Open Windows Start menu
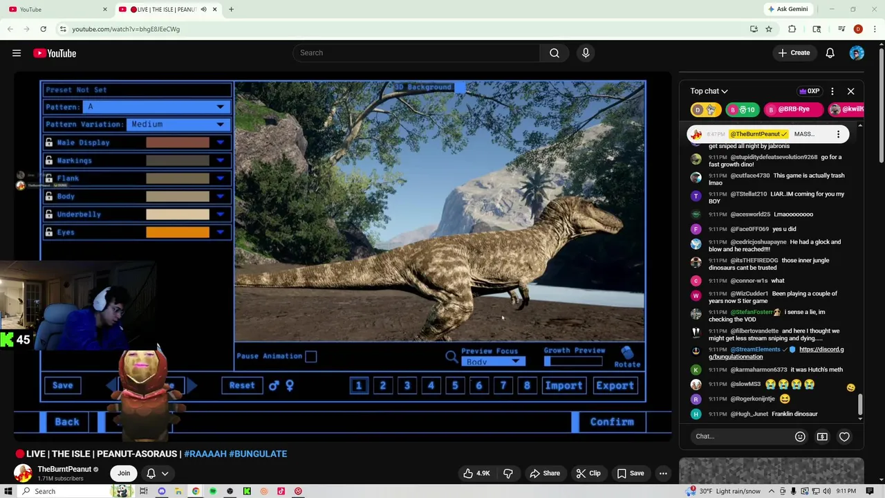This screenshot has width=885, height=498. [9, 491]
